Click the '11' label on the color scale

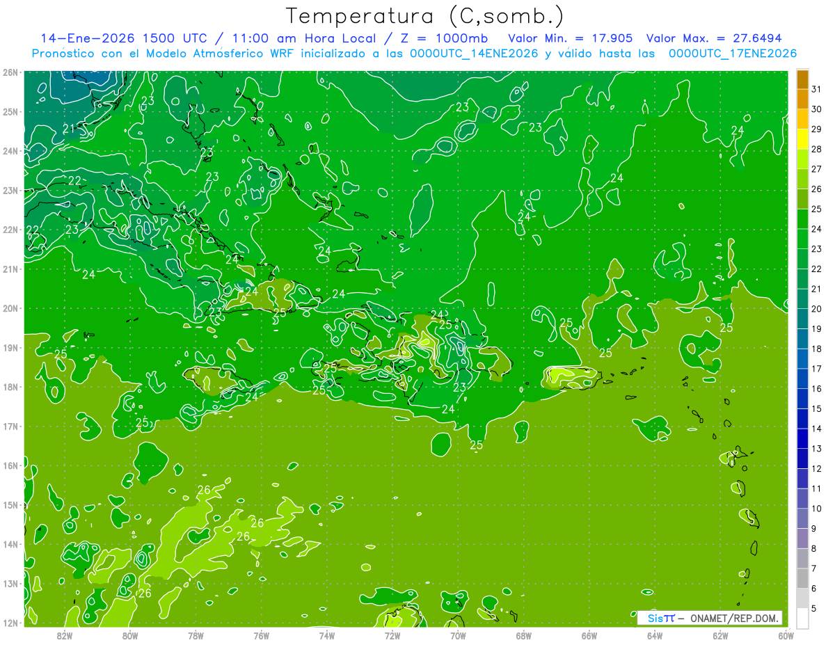coord(817,489)
